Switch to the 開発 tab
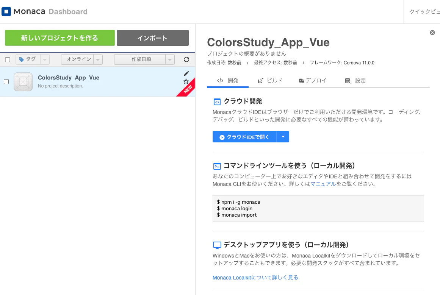Screen dimensions: 440x295 227,81
